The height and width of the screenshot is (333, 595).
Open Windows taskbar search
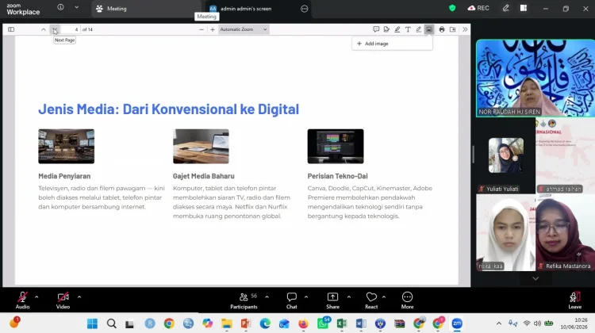112,323
